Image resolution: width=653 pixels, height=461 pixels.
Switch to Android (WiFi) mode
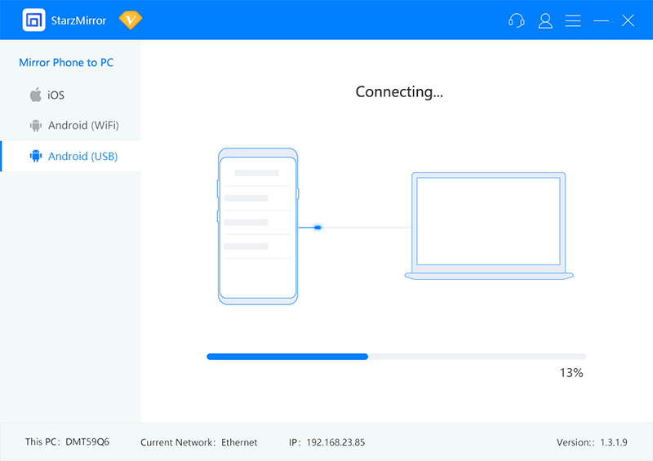(x=71, y=126)
